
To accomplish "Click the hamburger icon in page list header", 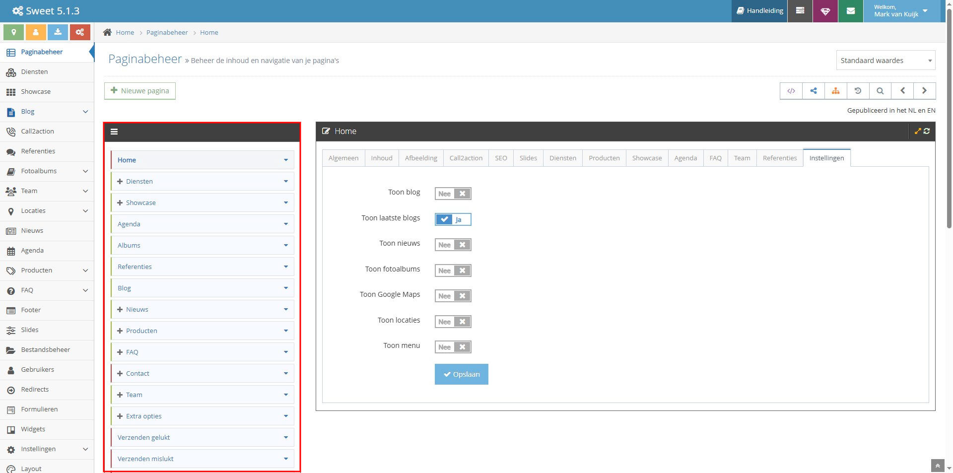I will tap(114, 132).
